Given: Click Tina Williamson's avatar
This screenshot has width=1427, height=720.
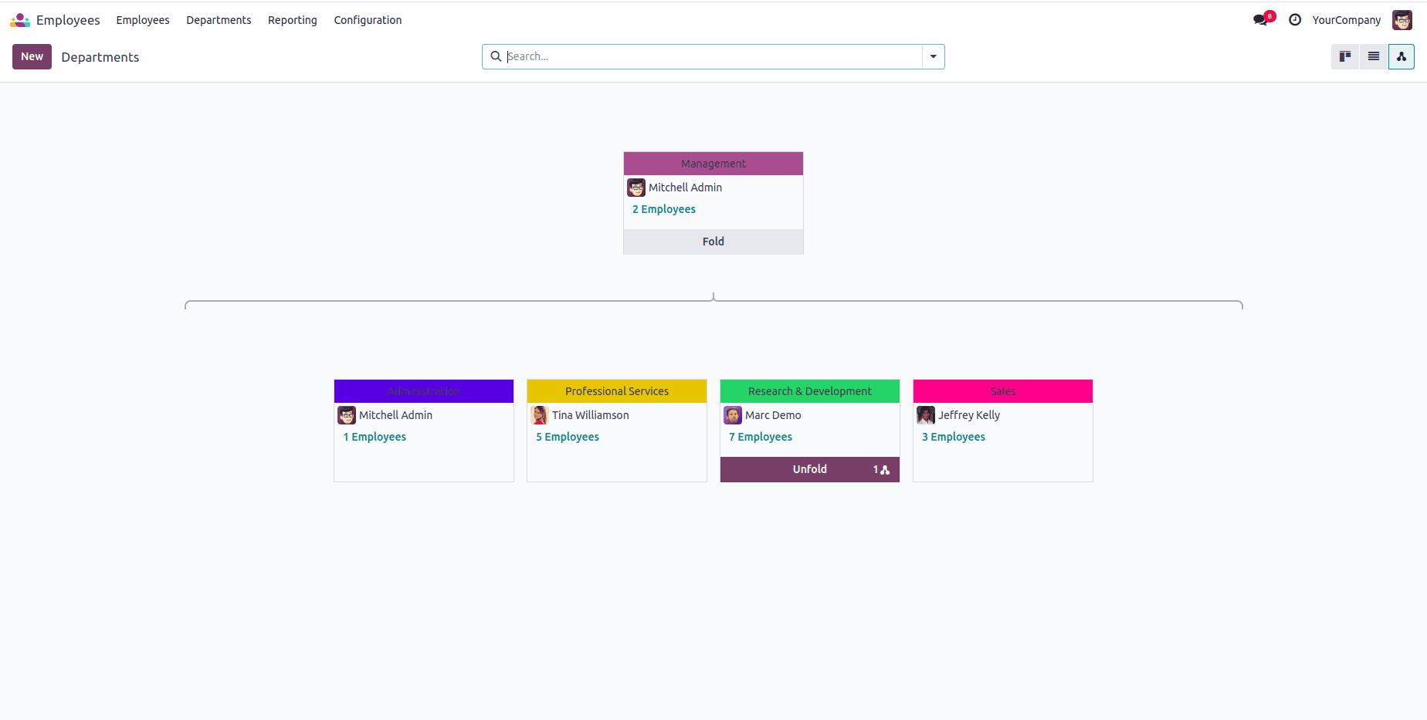Looking at the screenshot, I should (x=540, y=415).
